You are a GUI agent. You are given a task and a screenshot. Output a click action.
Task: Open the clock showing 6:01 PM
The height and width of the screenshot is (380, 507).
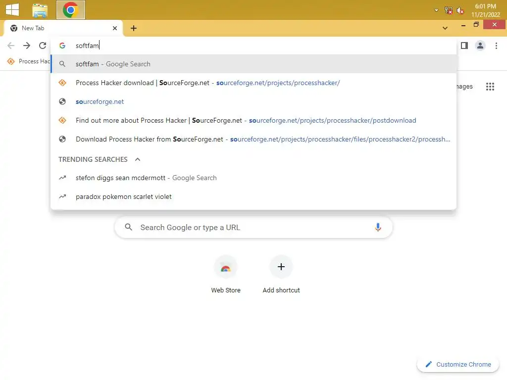pyautogui.click(x=485, y=10)
